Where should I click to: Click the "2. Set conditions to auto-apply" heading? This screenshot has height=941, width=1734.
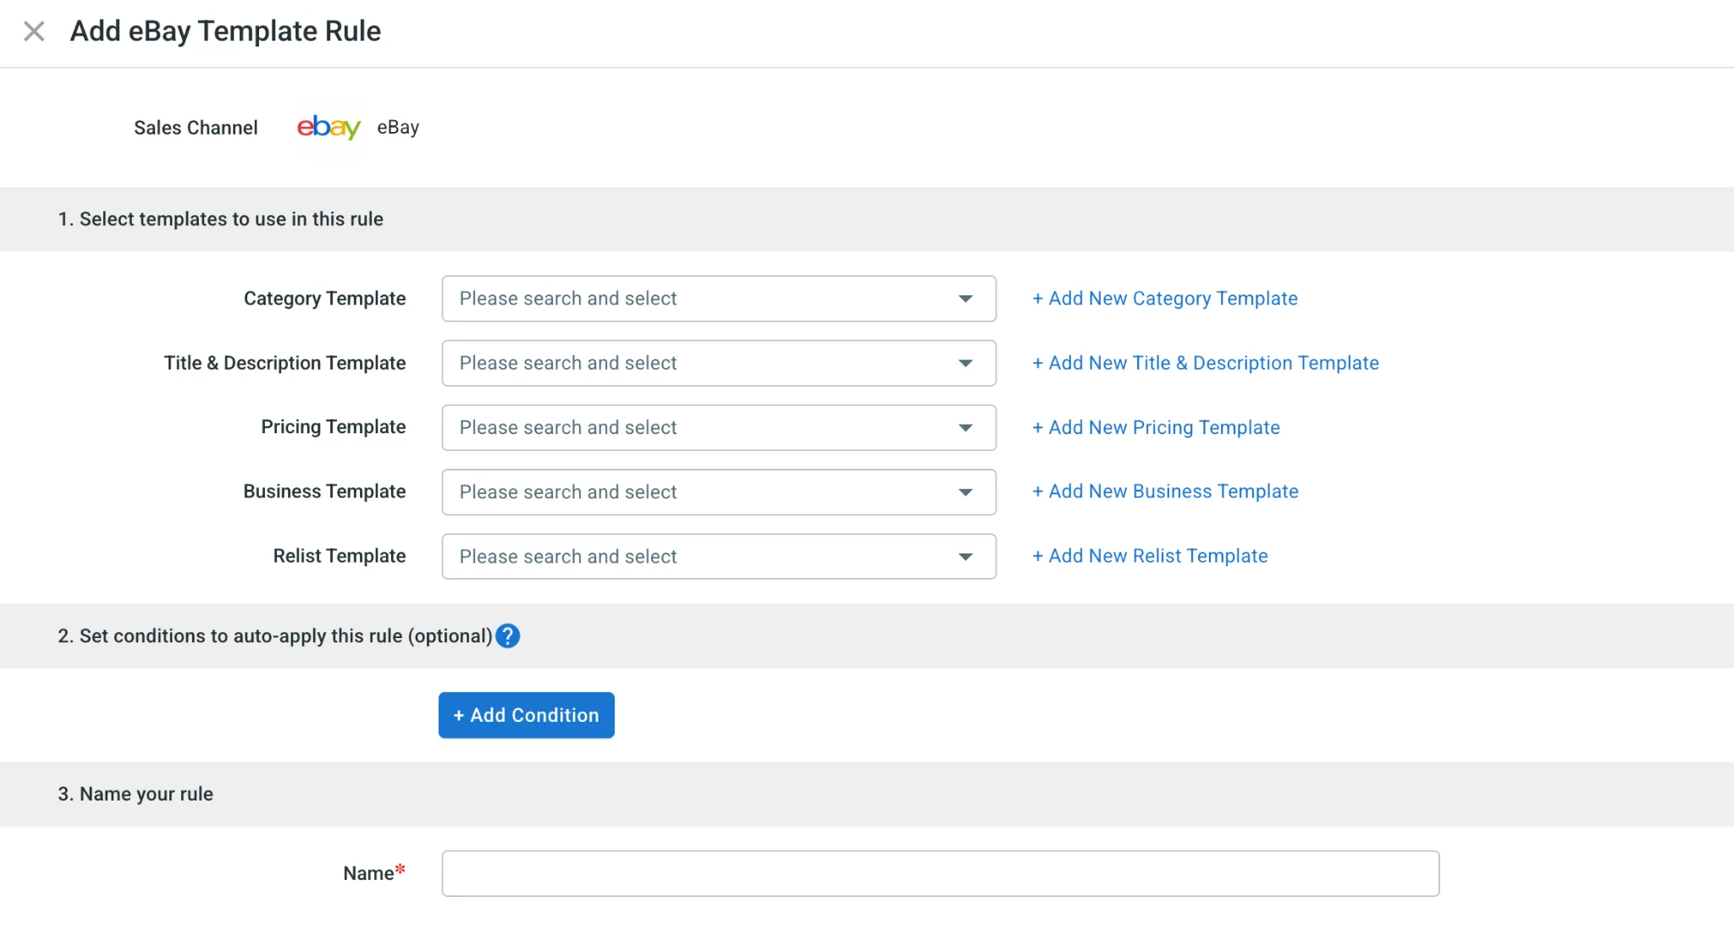275,636
